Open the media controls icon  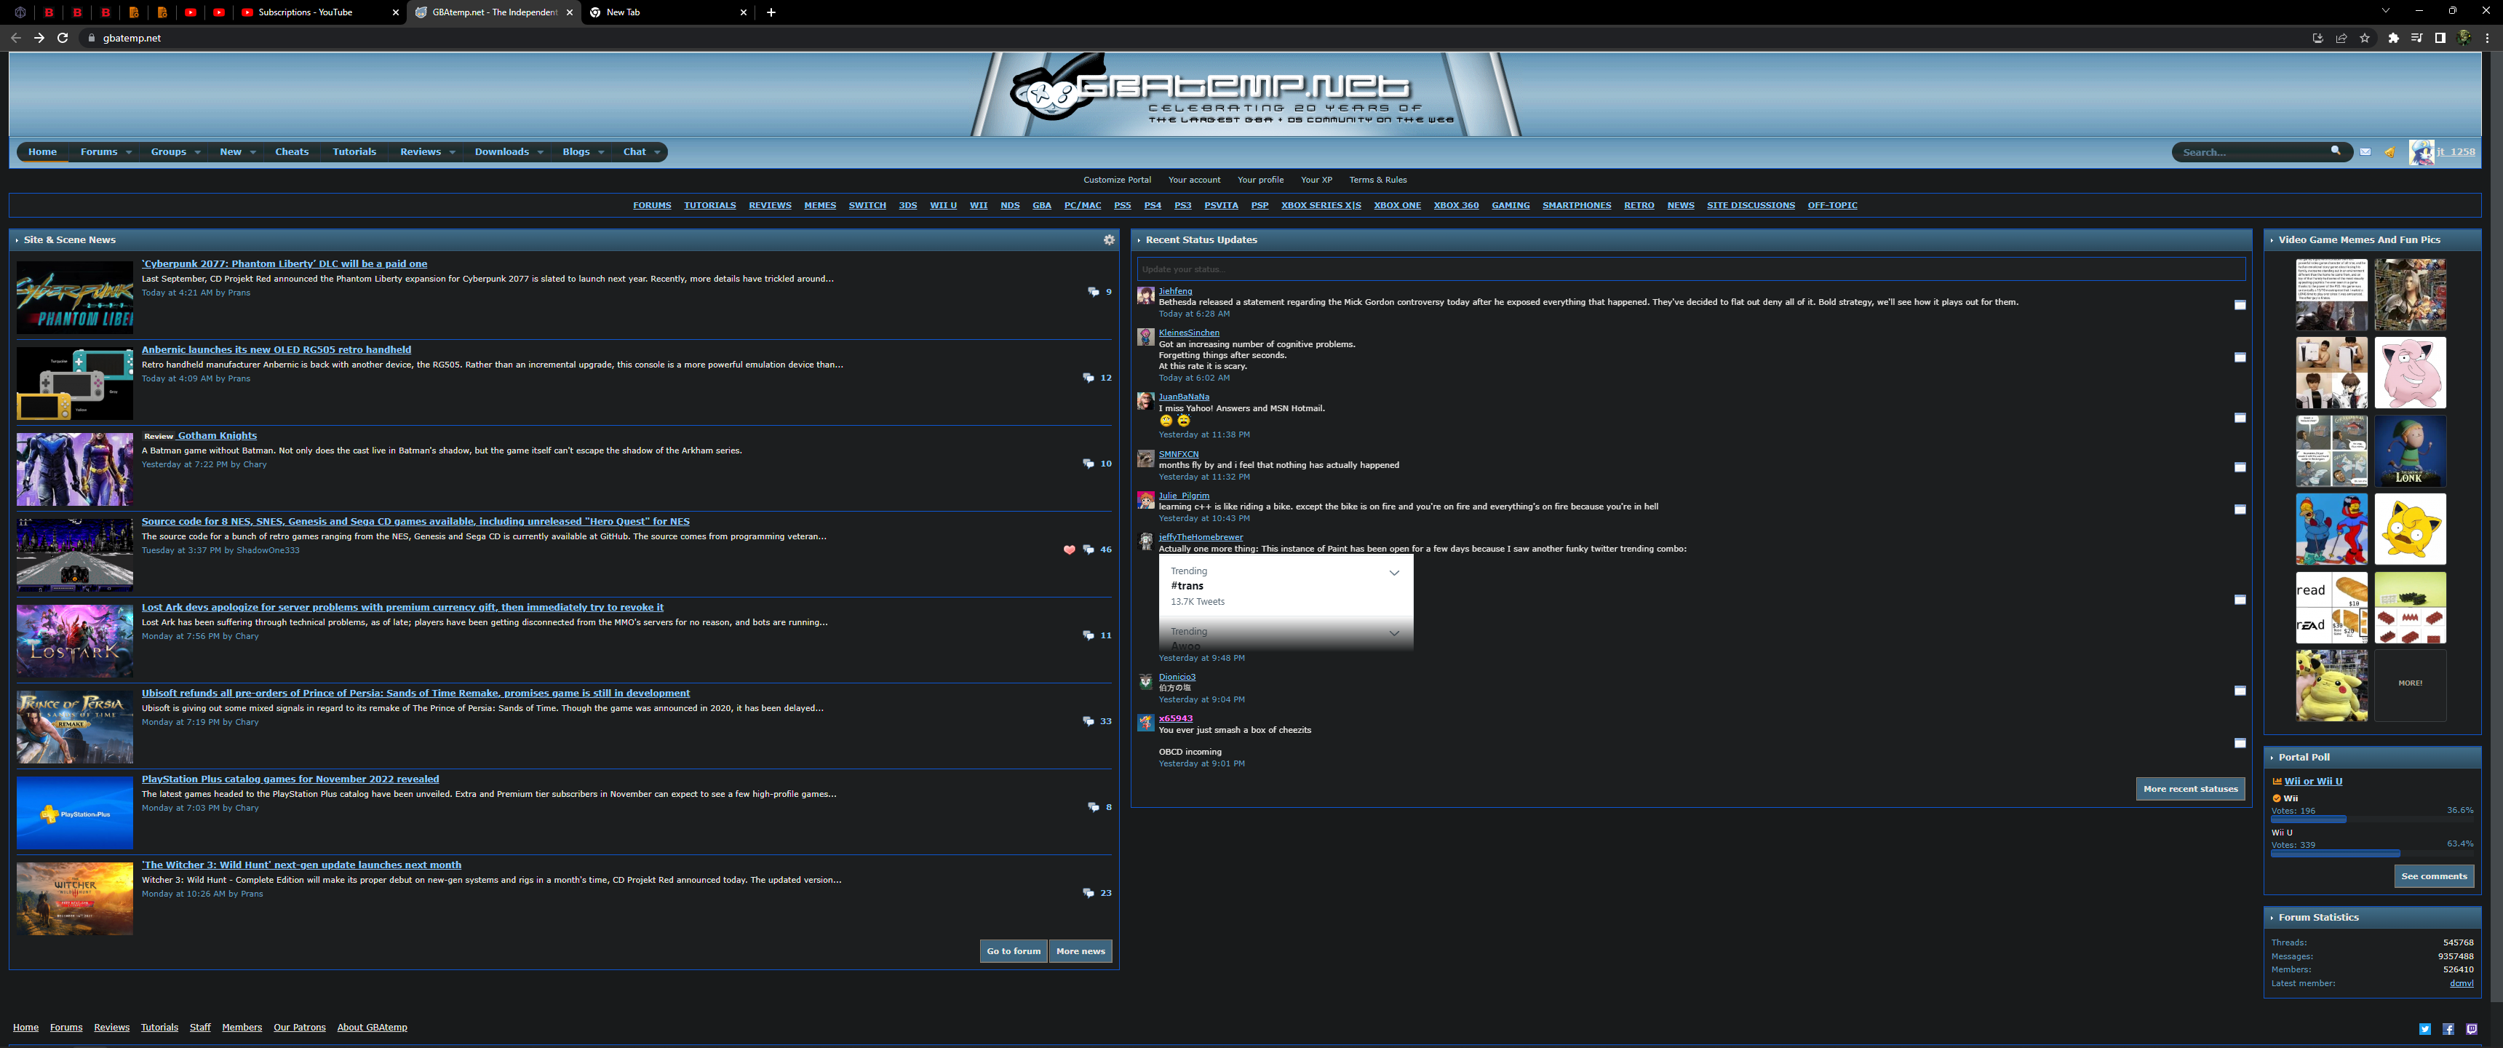(x=2416, y=38)
